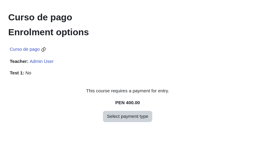Click the PEN 400.00 price amount
275x154 pixels.
pos(127,103)
